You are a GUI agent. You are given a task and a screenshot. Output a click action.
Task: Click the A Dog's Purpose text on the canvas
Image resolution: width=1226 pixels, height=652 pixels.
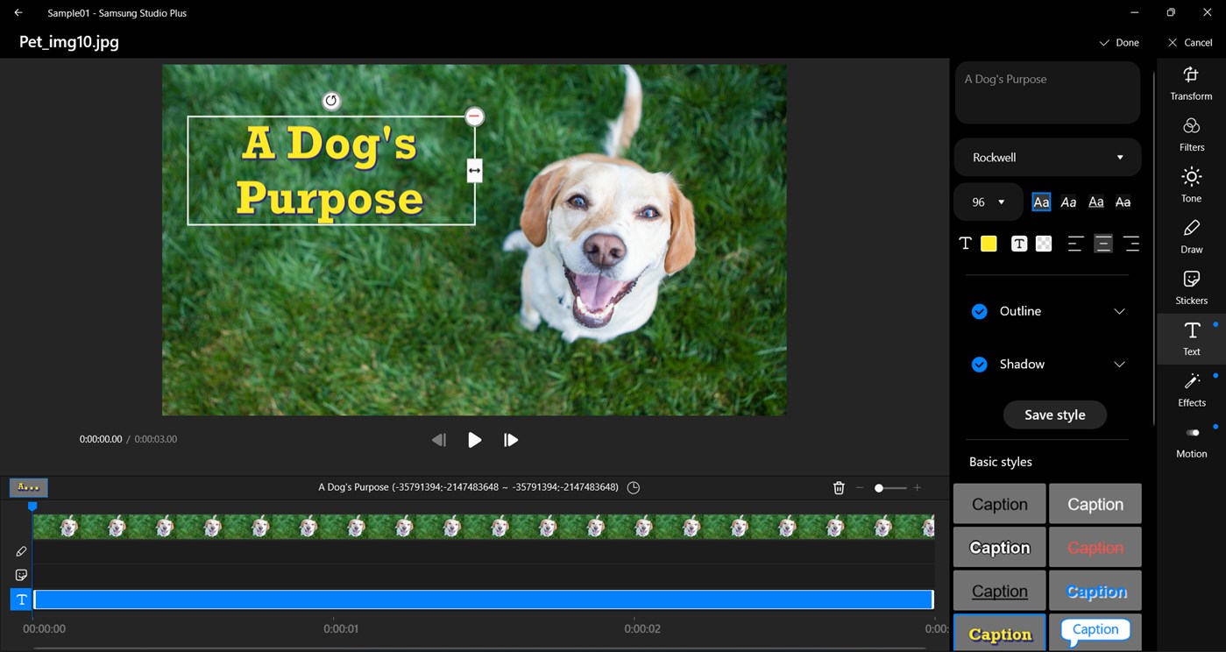[x=330, y=171]
